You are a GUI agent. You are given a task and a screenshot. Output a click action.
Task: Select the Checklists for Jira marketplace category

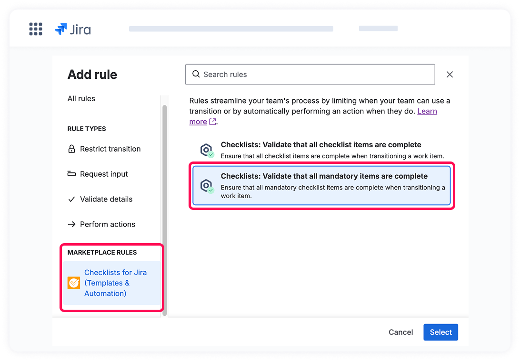(x=115, y=283)
